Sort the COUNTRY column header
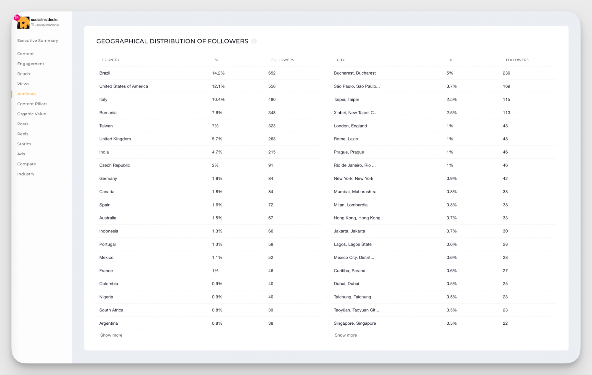This screenshot has width=592, height=375. 111,60
